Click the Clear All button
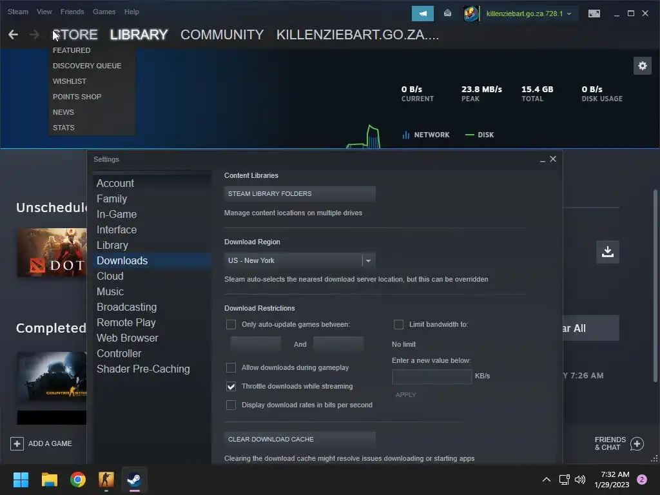 coord(591,328)
